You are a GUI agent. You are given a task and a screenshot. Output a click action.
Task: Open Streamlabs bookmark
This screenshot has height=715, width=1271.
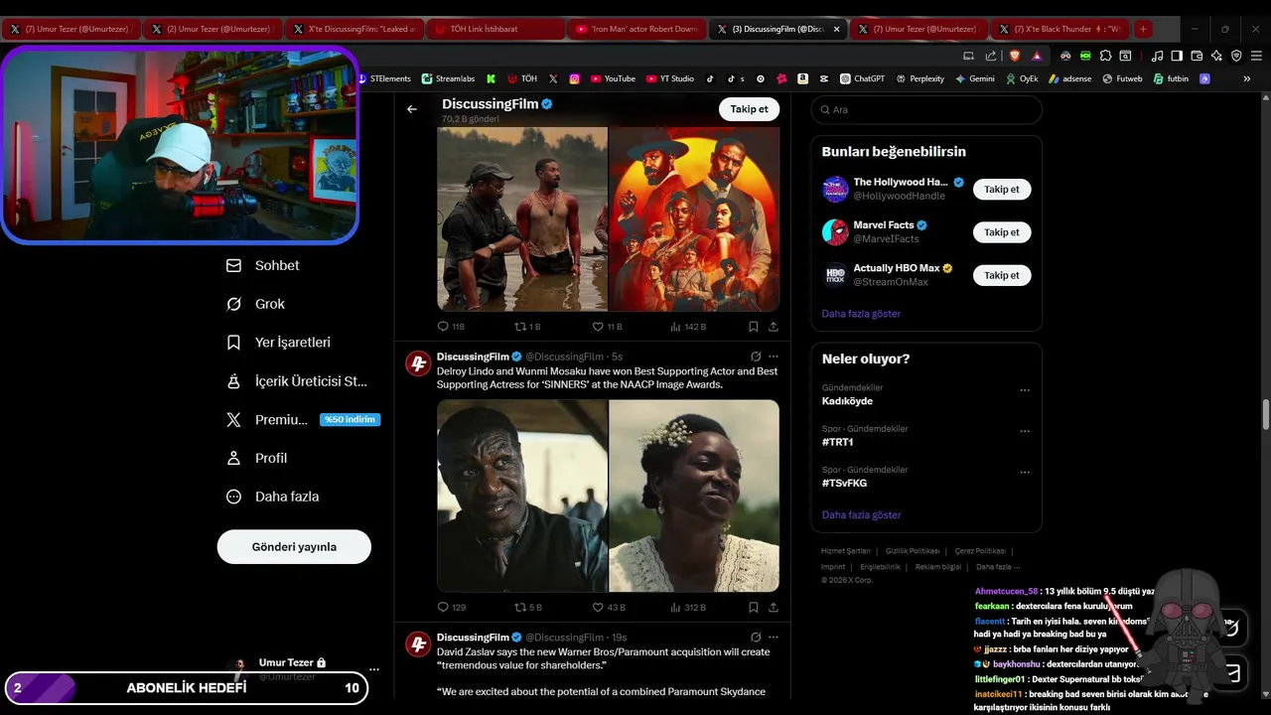pyautogui.click(x=448, y=78)
